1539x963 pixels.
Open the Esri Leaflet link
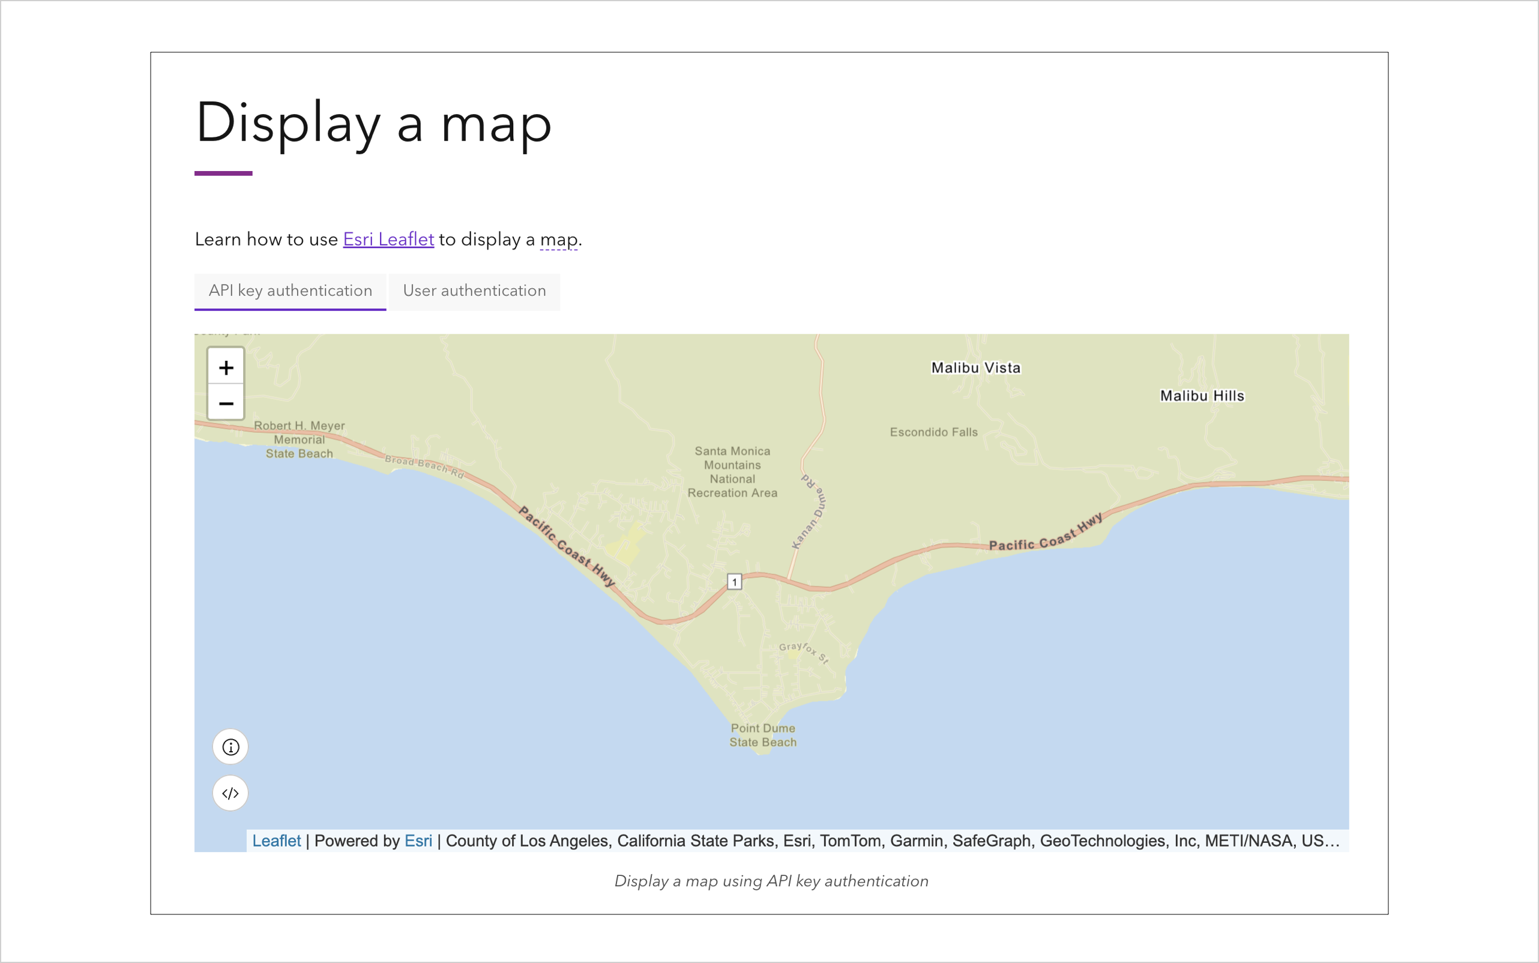(x=388, y=240)
